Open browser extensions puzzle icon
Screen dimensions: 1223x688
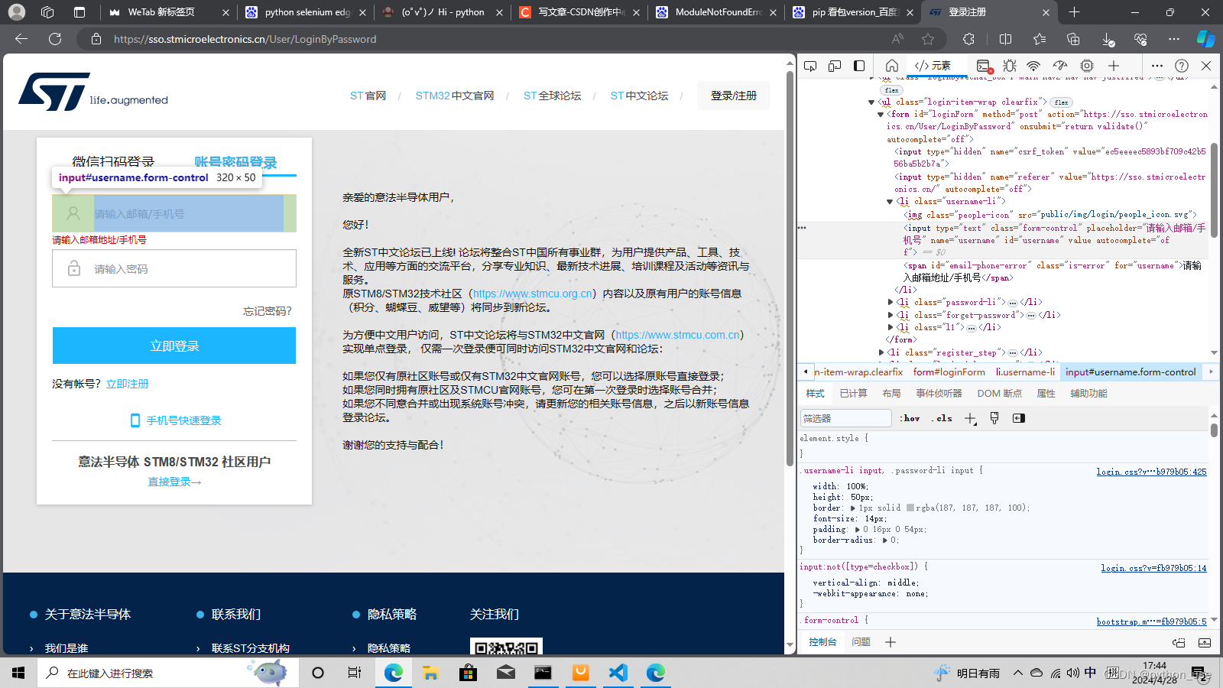969,39
